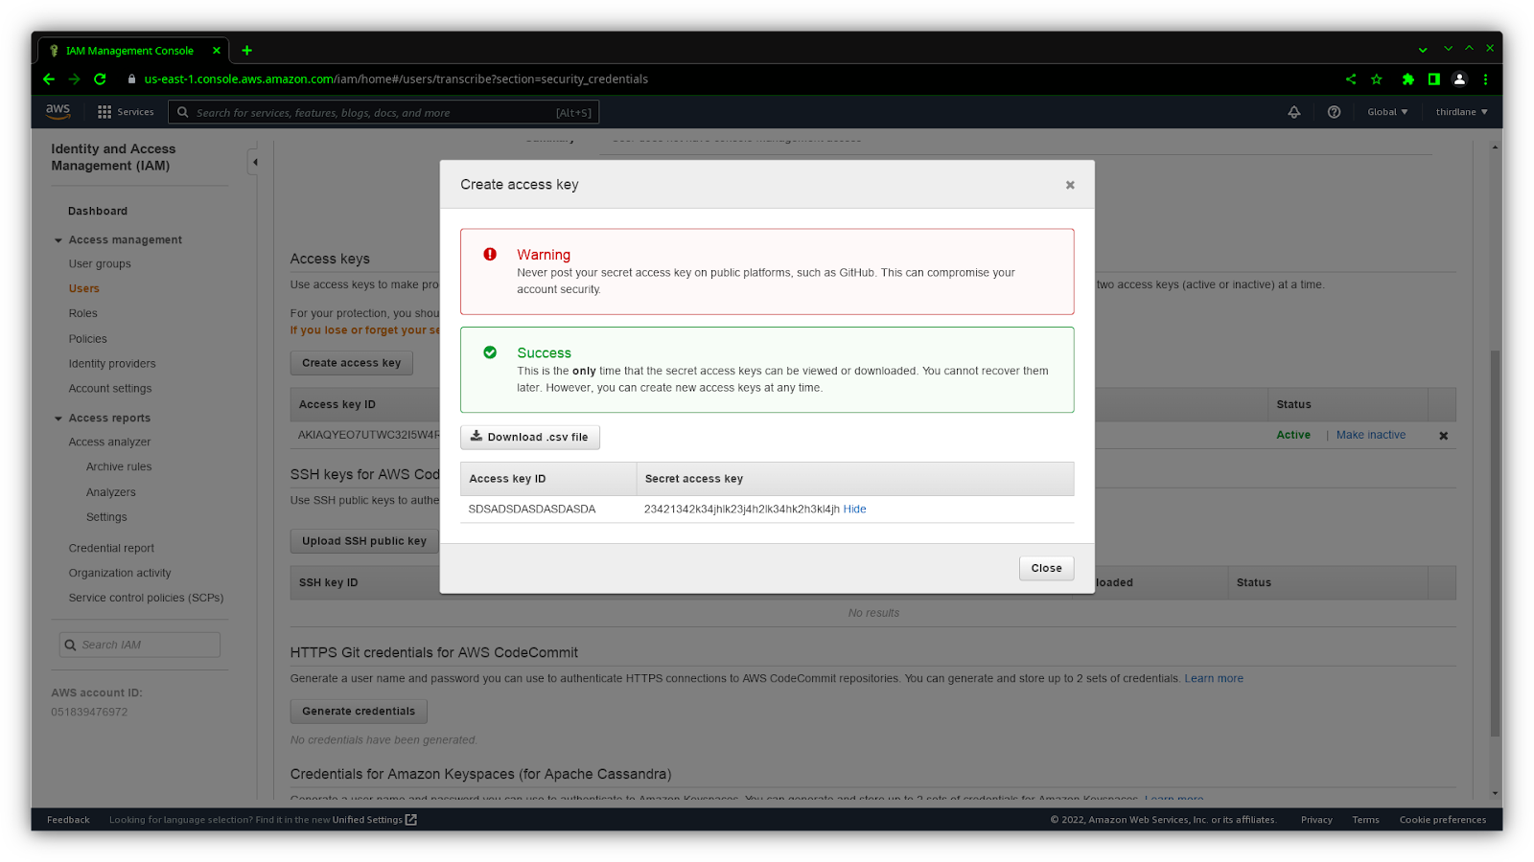Open Archive rules
The height and width of the screenshot is (862, 1534).
(x=119, y=467)
